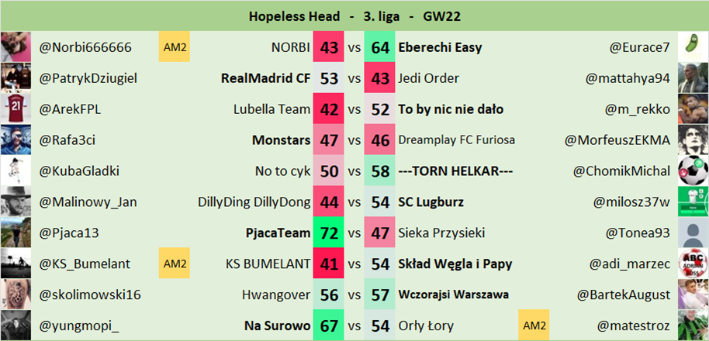This screenshot has width=709, height=341.
Task: Click the Hopeless Head 3. liga GW22 header
Action: coord(354,15)
